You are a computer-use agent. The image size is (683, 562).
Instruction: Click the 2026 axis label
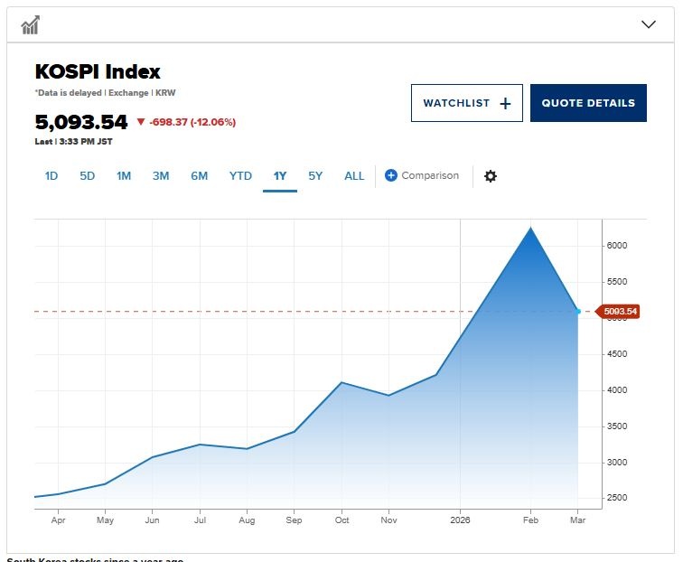click(461, 520)
